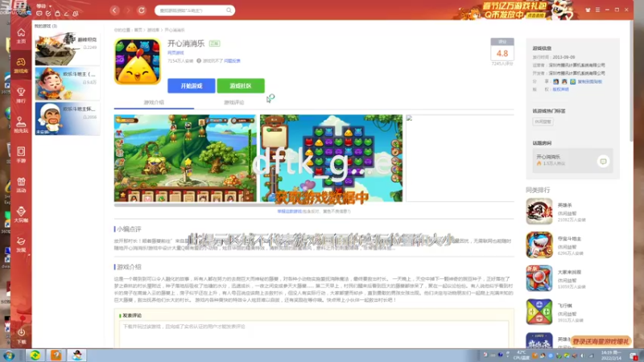Open the 开心消消乐 topic room card
Image resolution: width=644 pixels, height=362 pixels.
click(x=572, y=160)
